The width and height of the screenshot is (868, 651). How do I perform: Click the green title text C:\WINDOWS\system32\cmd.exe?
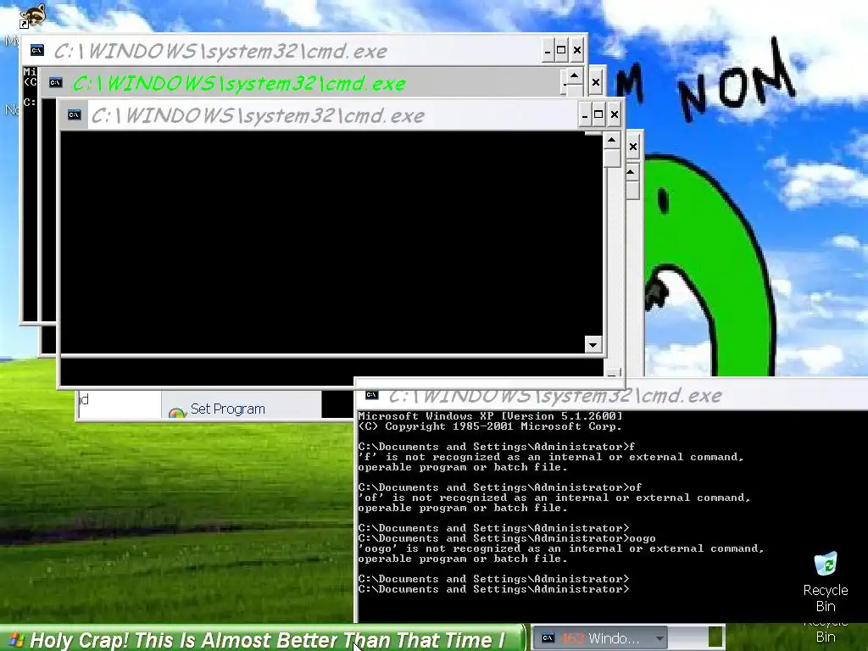tap(238, 83)
